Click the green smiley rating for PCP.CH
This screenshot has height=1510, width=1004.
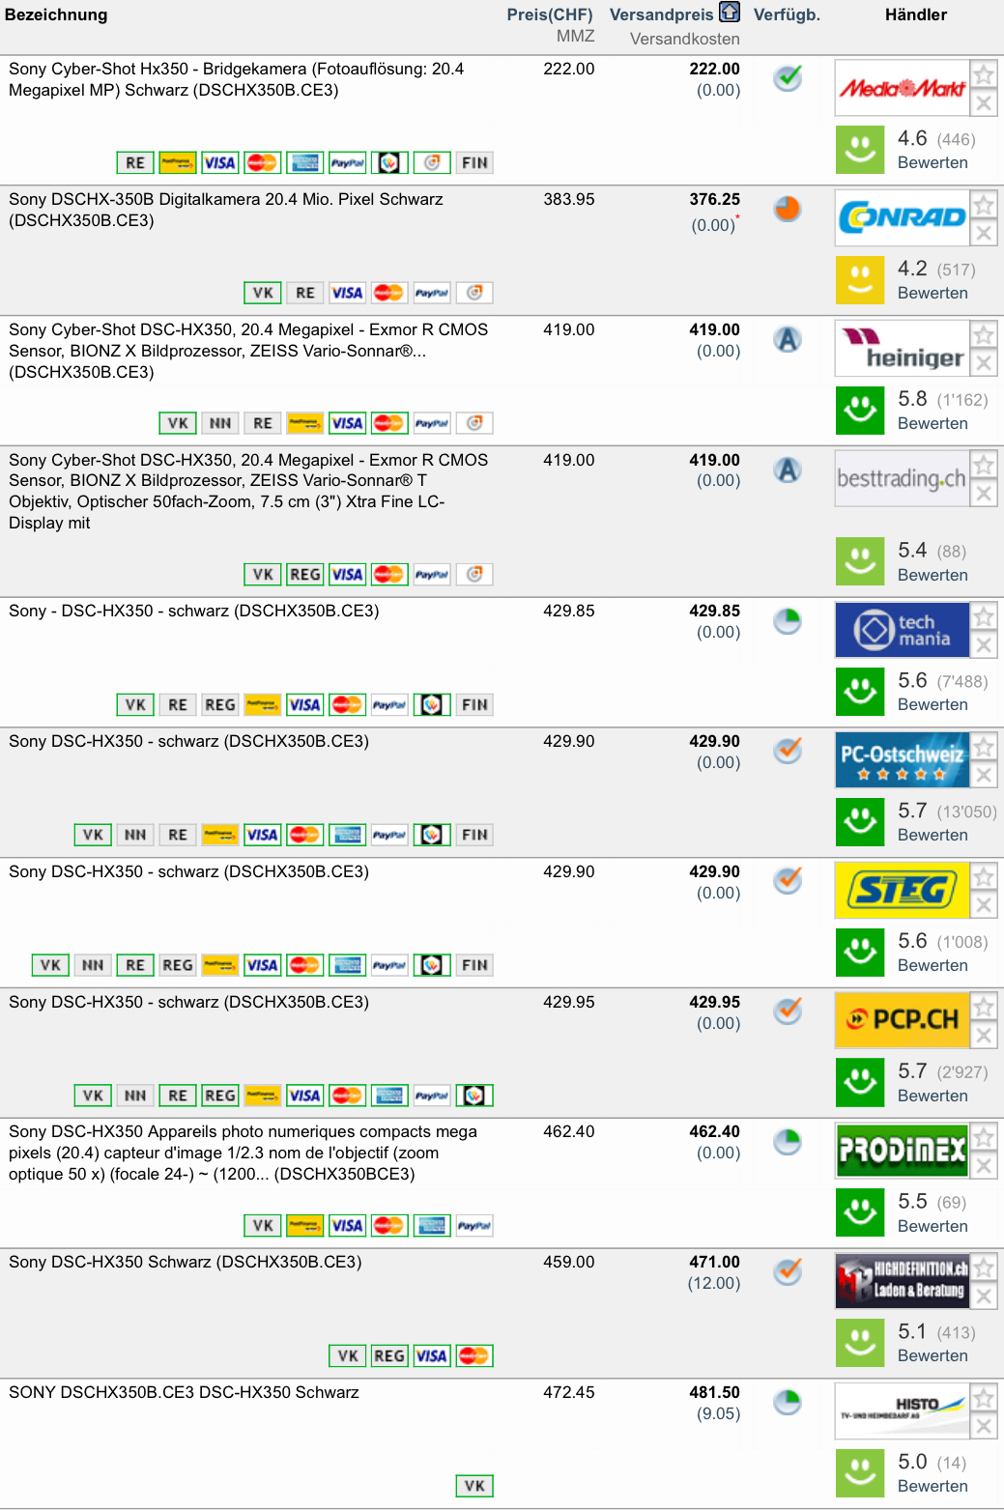859,1082
